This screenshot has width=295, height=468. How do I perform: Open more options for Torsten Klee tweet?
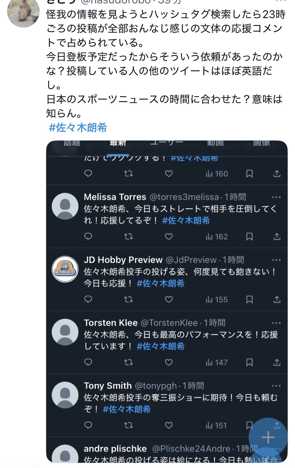tap(276, 323)
